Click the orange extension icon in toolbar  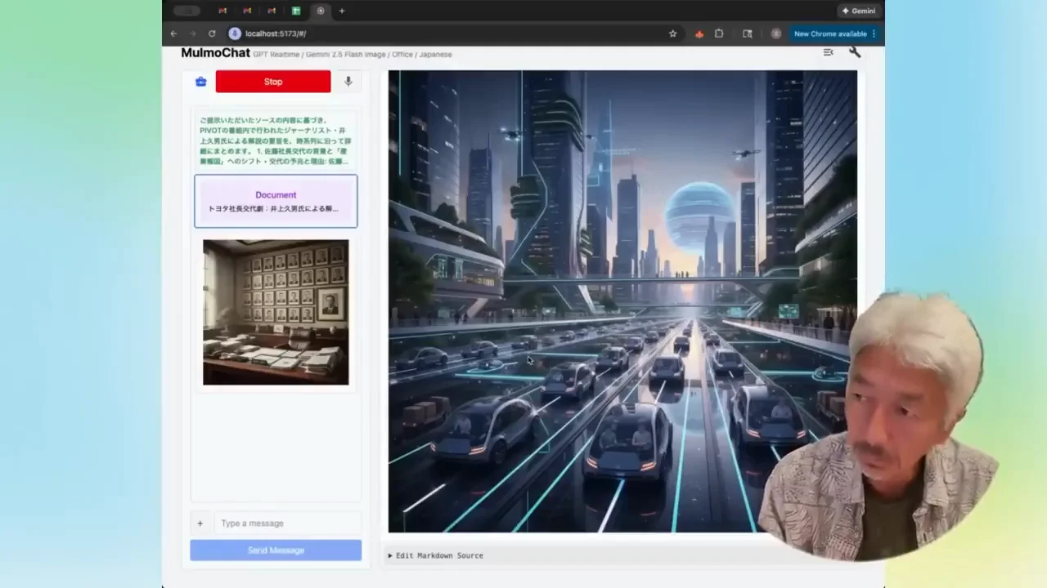699,33
